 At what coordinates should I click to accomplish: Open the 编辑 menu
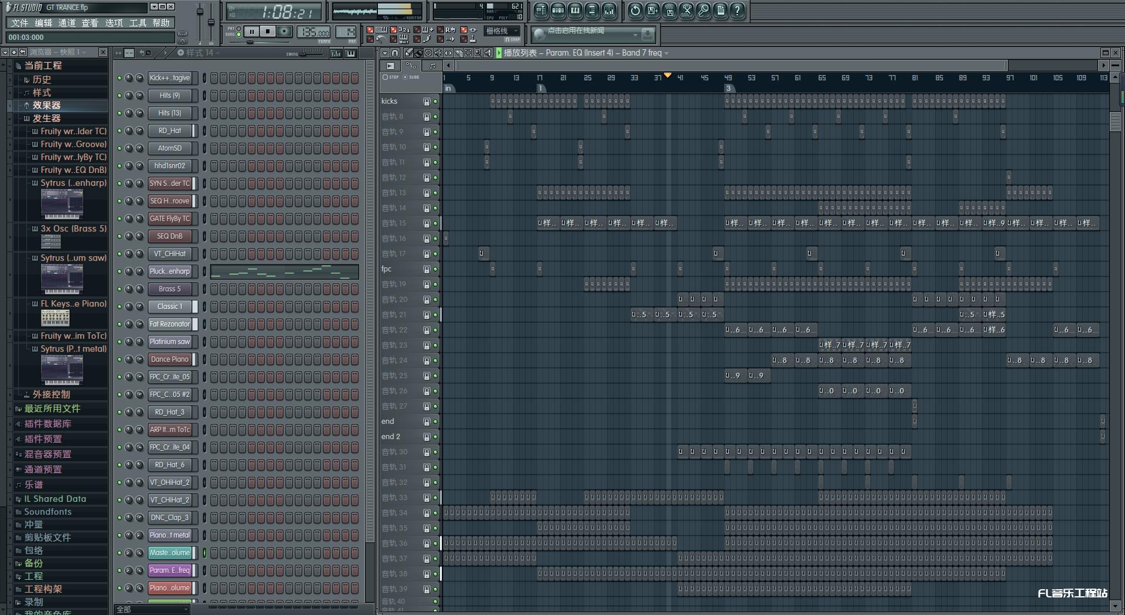[x=43, y=23]
